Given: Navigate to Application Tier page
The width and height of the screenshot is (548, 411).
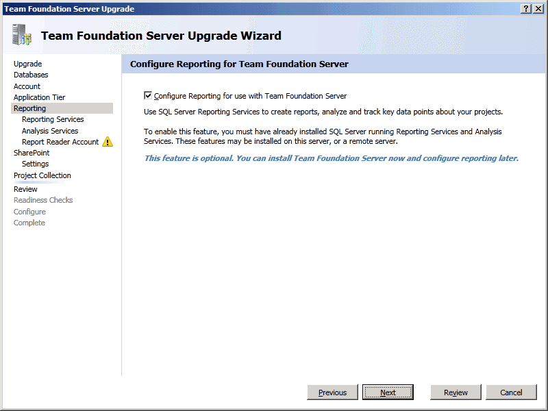Looking at the screenshot, I should pyautogui.click(x=40, y=97).
